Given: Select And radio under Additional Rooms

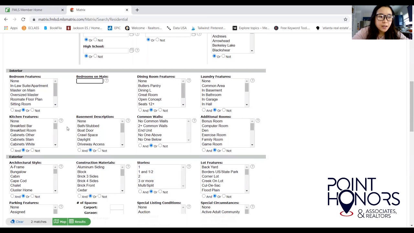Looking at the screenshot, I should (204, 150).
